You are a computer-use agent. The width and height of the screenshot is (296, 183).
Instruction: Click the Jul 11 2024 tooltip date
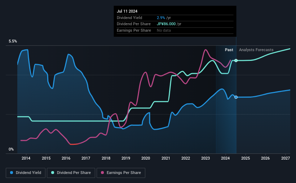pyautogui.click(x=127, y=11)
